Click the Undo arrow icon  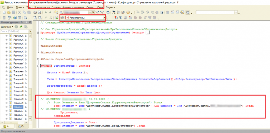pos(46,12)
